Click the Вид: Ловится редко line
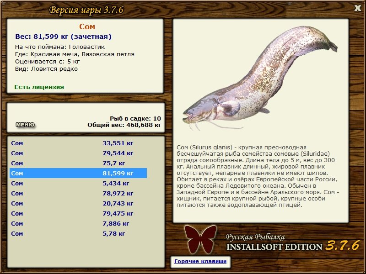The width and height of the screenshot is (366, 274). click(46, 69)
